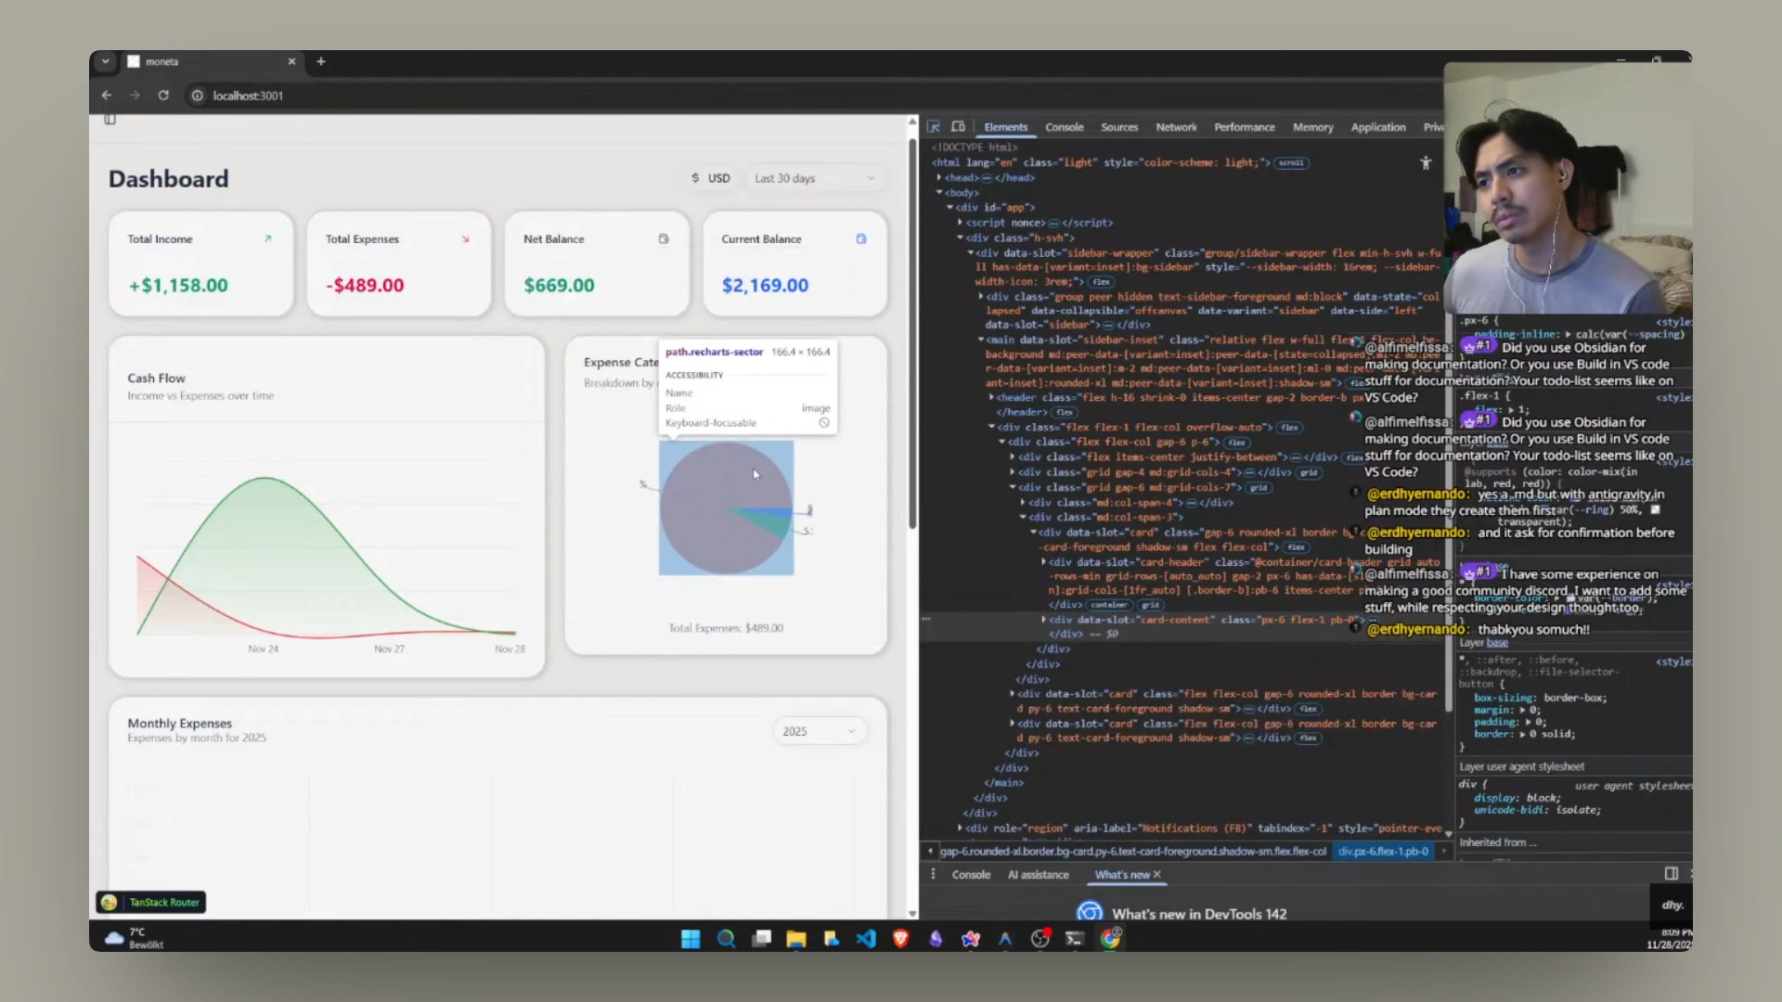The height and width of the screenshot is (1002, 1782).
Task: Select the AI assistance drawer tab
Action: pos(1038,874)
